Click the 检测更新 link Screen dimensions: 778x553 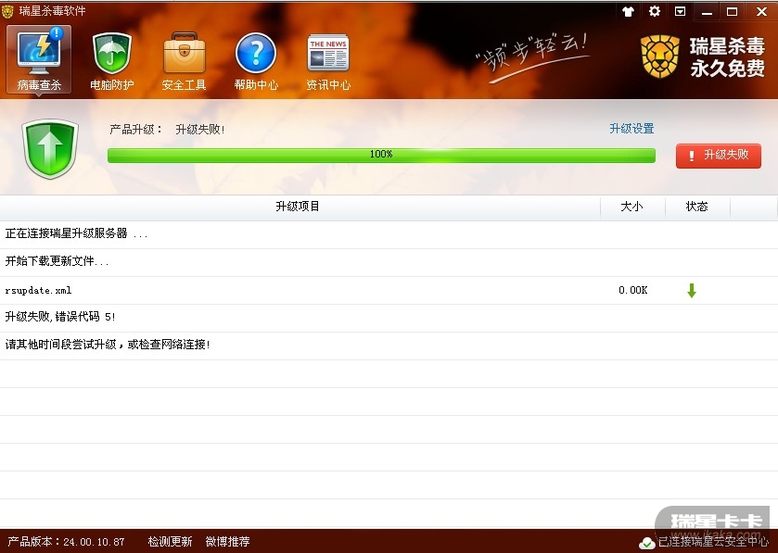click(x=170, y=542)
